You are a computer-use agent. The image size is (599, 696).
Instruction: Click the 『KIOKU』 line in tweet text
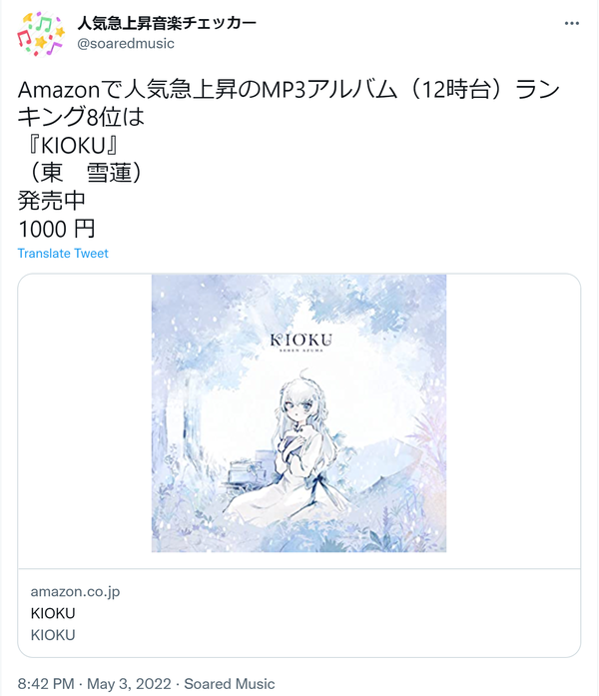71,145
